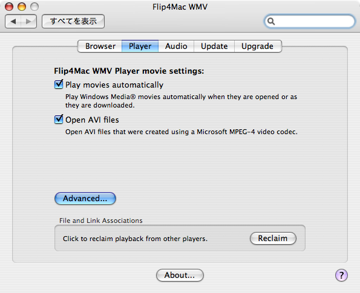This screenshot has height=293, width=360.
Task: Minimize window with the yellow button
Action: pyautogui.click(x=22, y=7)
